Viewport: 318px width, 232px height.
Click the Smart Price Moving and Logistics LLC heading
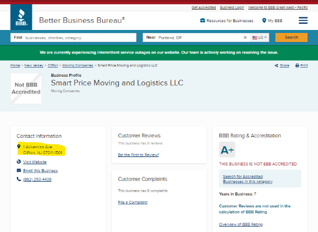point(117,83)
